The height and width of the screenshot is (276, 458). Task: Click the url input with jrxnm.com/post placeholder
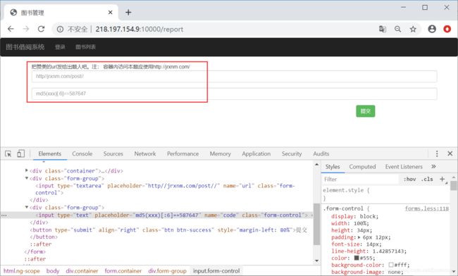[234, 77]
